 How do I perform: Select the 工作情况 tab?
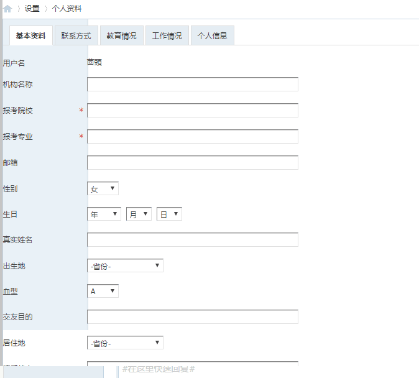point(167,35)
